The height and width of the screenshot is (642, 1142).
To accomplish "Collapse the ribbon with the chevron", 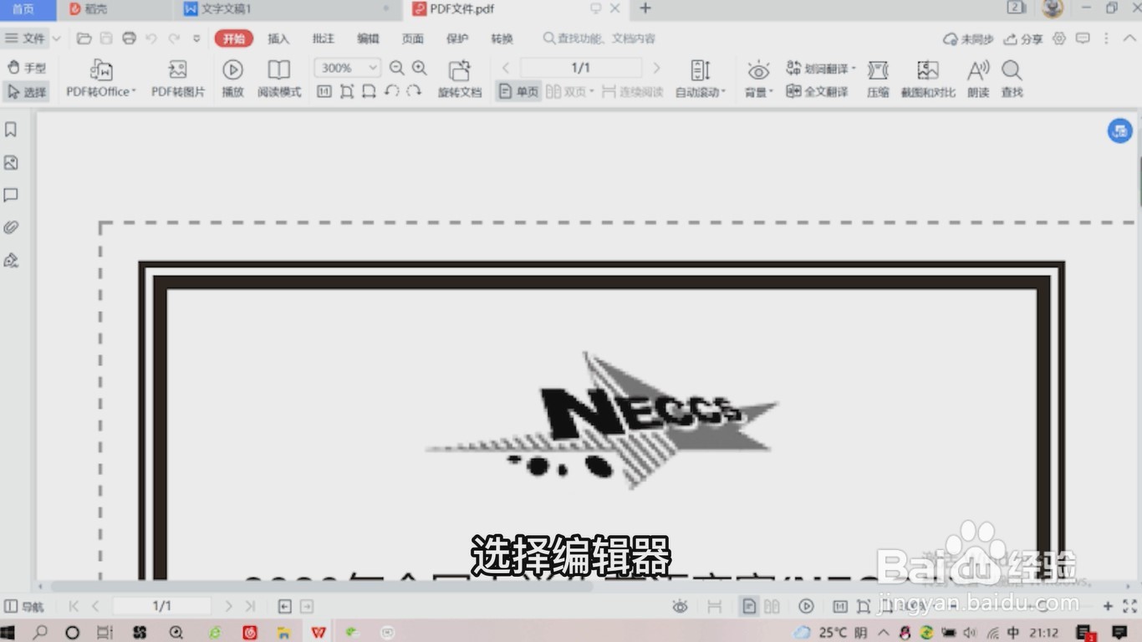I will click(x=1129, y=38).
